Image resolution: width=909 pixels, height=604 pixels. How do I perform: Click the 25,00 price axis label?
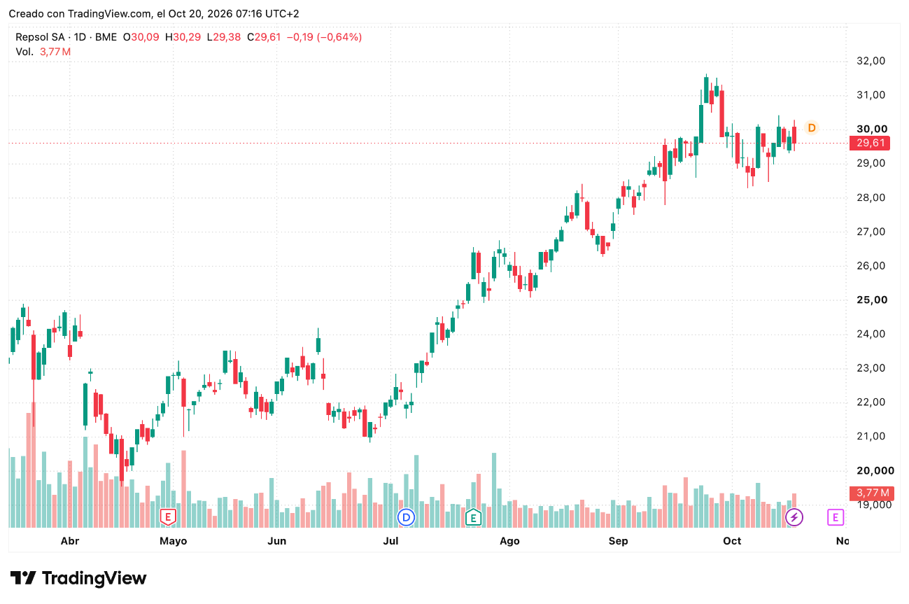[x=871, y=300]
